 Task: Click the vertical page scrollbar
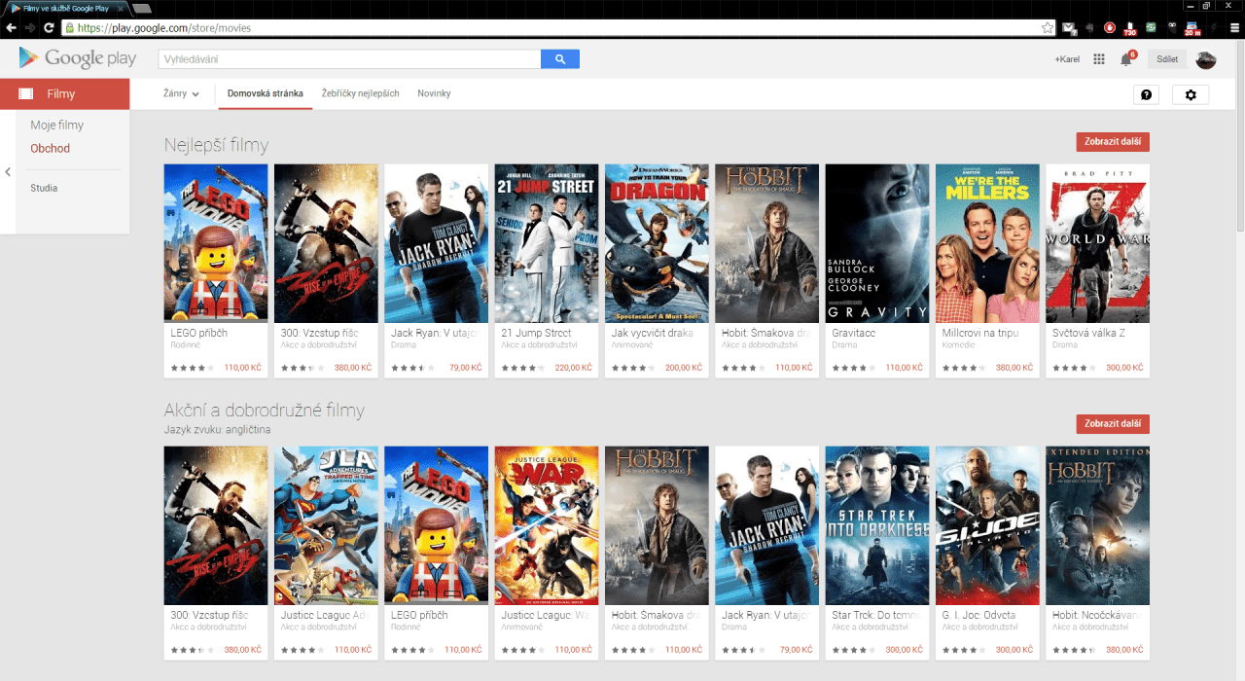[x=1240, y=136]
